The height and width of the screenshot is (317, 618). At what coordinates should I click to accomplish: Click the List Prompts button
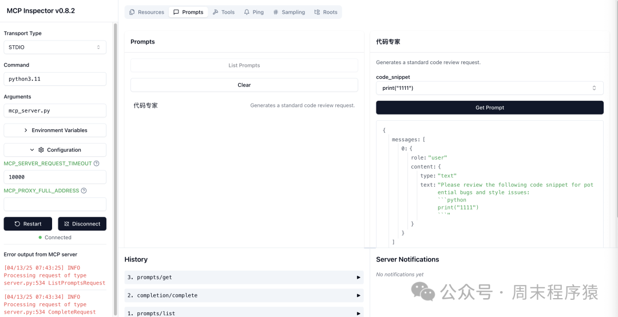(x=244, y=65)
